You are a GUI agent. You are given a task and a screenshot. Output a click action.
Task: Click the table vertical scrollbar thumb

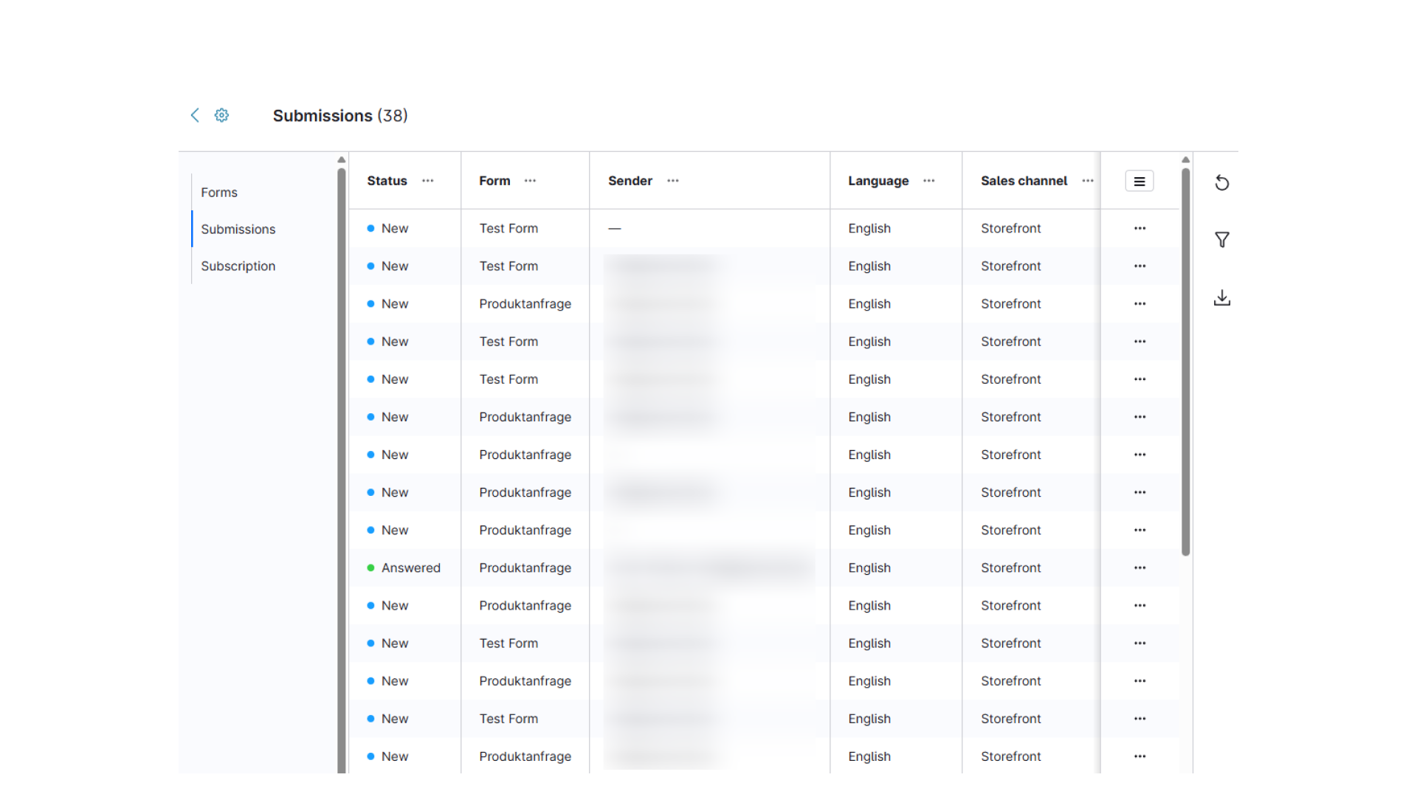click(1186, 362)
